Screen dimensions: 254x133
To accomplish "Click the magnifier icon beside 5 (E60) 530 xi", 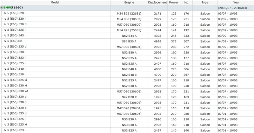I will click(5, 86).
